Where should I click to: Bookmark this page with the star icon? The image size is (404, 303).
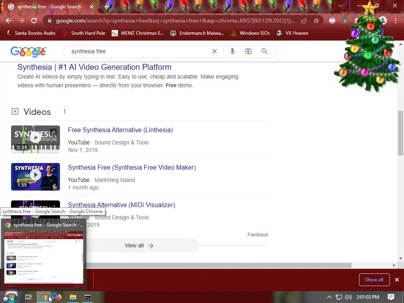(x=316, y=21)
